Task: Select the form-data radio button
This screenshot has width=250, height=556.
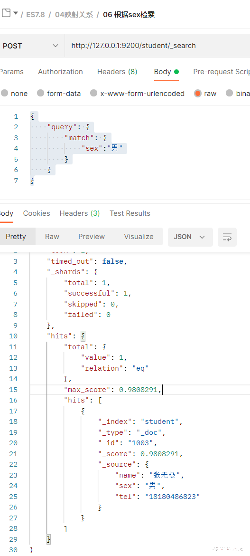Action: point(41,93)
